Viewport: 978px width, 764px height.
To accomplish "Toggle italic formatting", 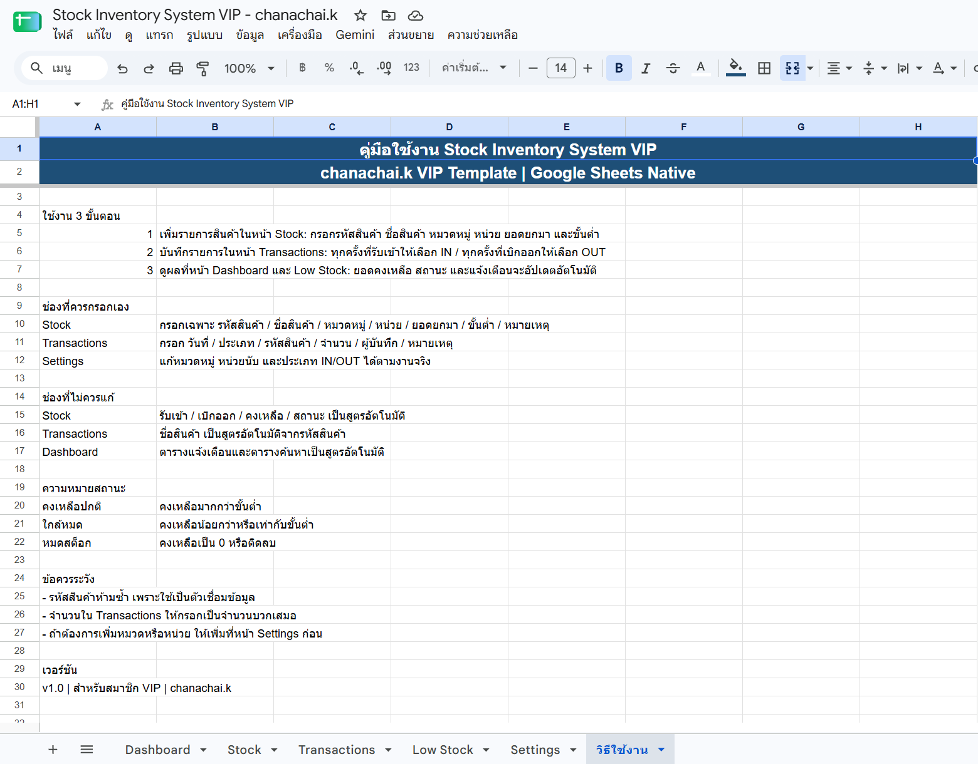I will (646, 68).
